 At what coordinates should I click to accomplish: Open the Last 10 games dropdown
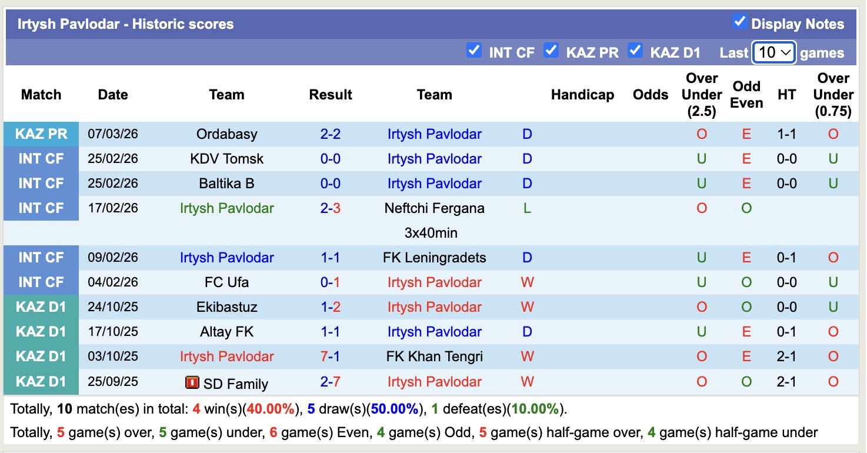pyautogui.click(x=773, y=52)
